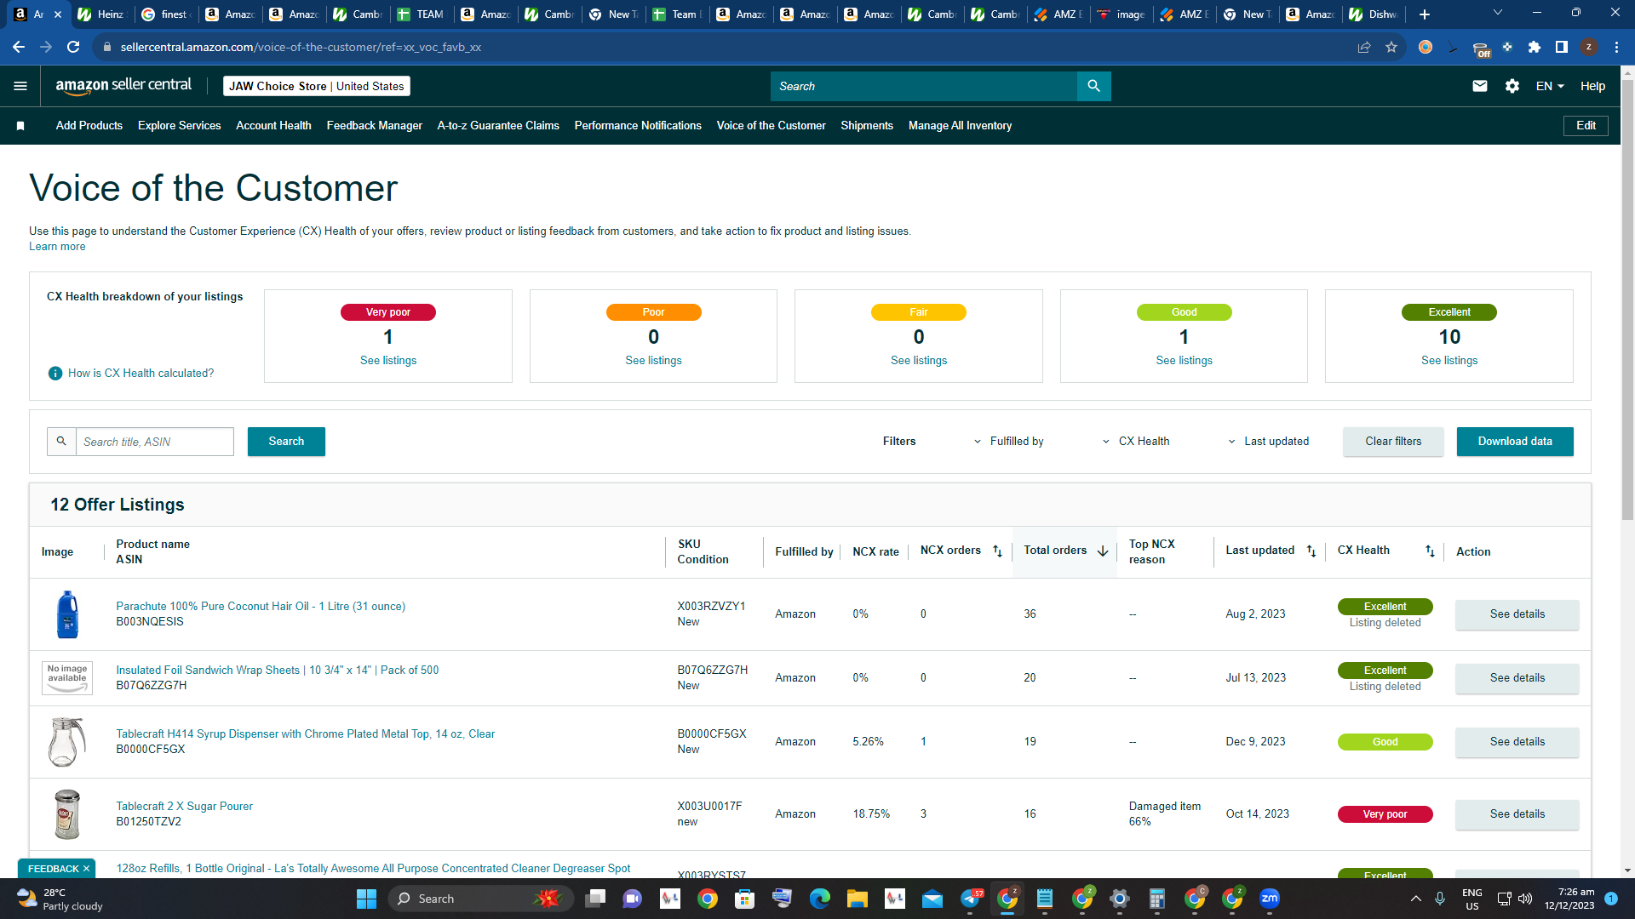Open the browser tab search chevron
Image resolution: width=1635 pixels, height=919 pixels.
click(x=1498, y=14)
